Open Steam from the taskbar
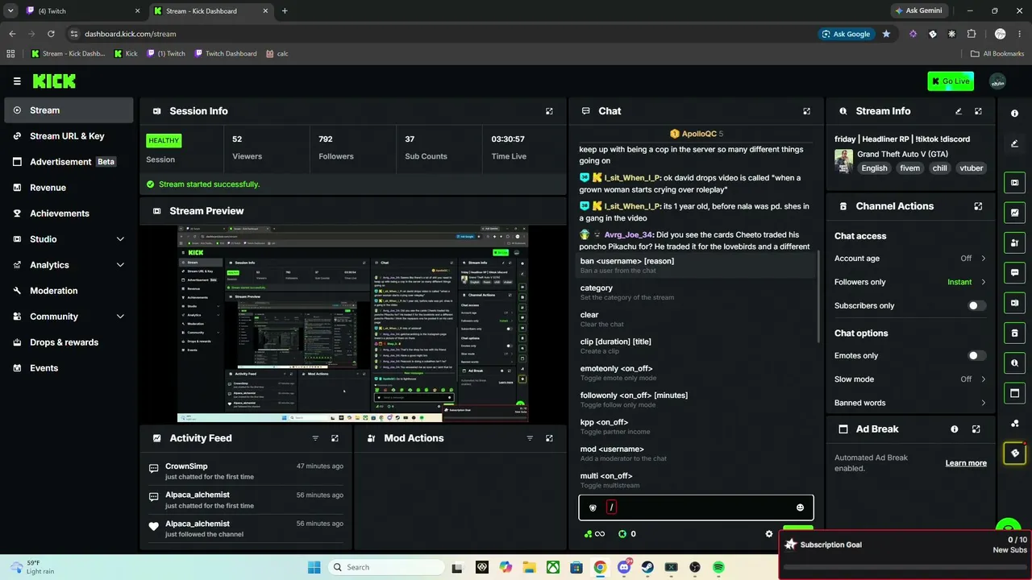The width and height of the screenshot is (1032, 580). [647, 567]
